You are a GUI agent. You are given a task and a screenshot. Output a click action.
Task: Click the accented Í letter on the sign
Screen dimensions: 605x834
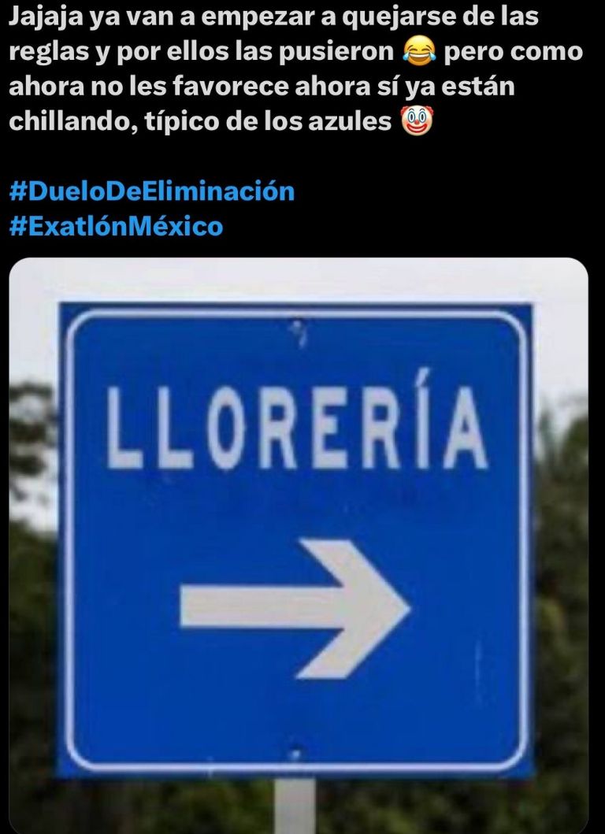[425, 419]
